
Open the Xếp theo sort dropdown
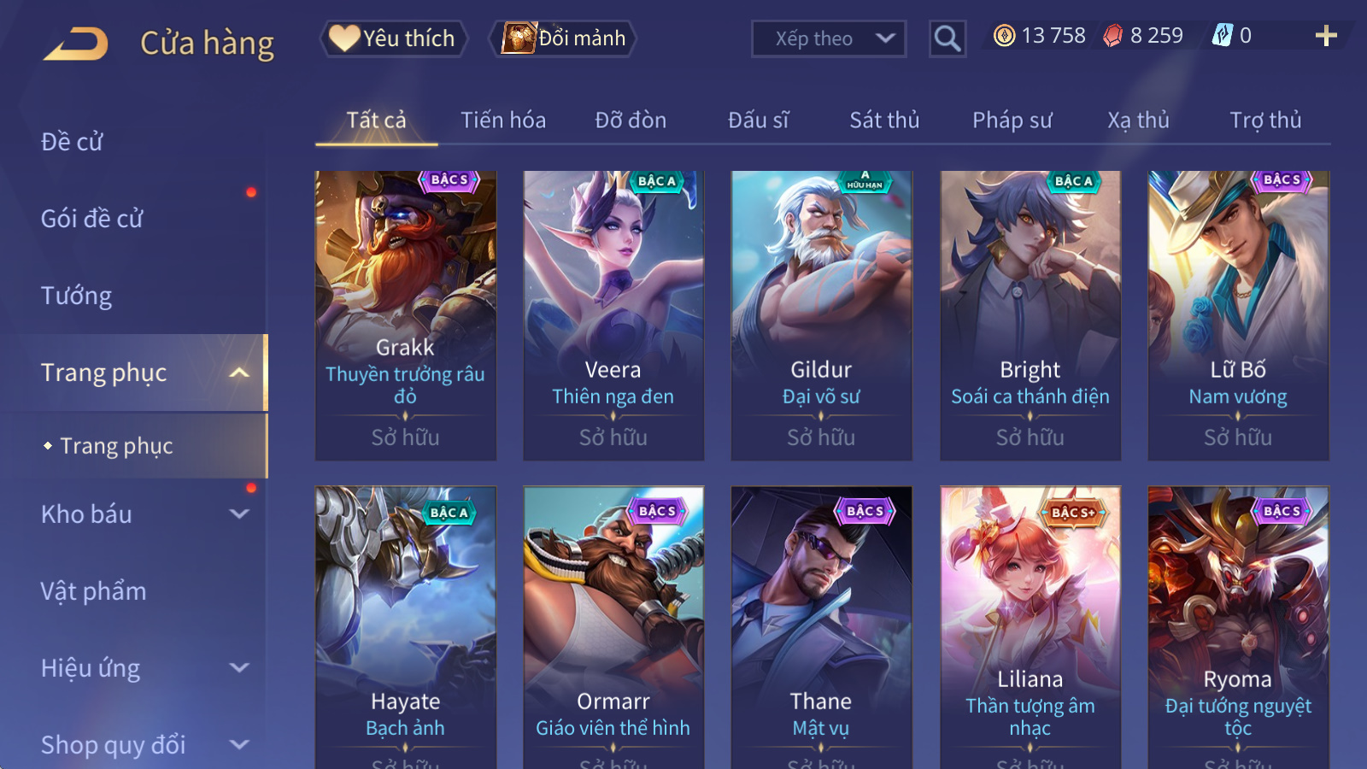click(x=828, y=38)
